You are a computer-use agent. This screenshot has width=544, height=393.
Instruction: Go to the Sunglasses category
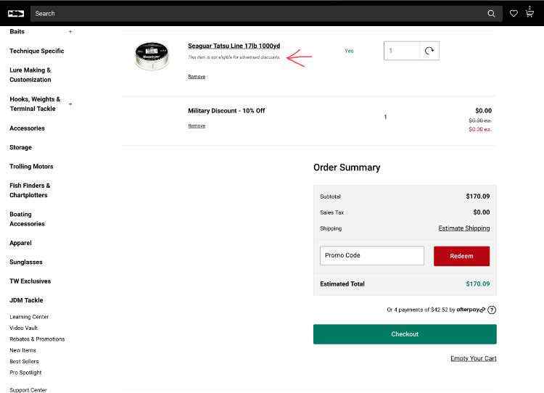click(26, 262)
